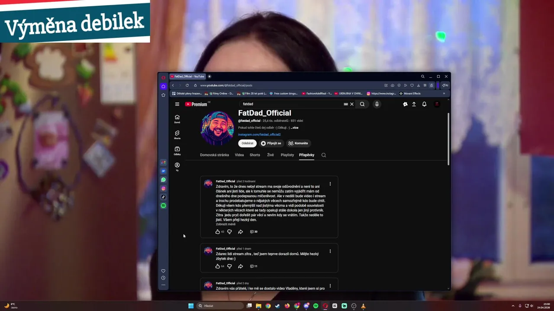Open Odběry subscriptions sidebar item
The width and height of the screenshot is (554, 311).
[177, 151]
